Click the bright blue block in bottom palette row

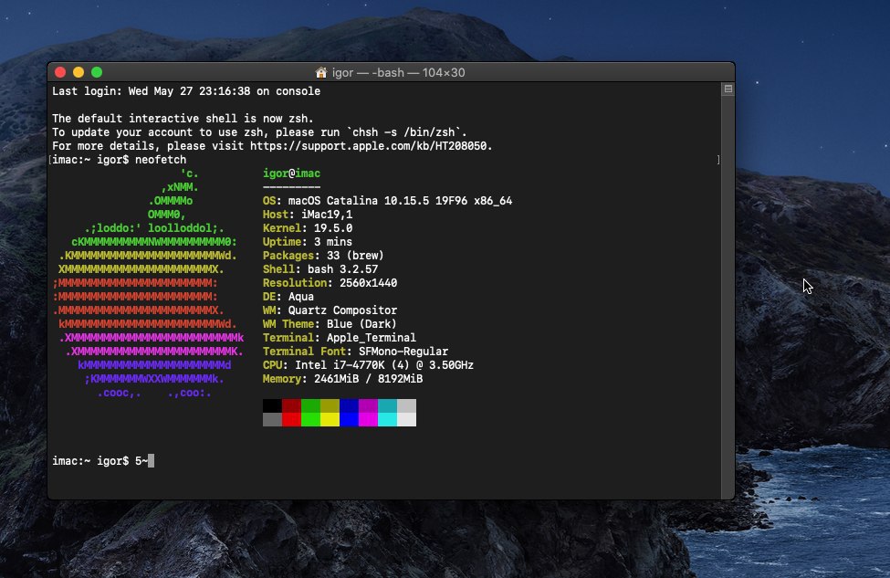tap(349, 419)
